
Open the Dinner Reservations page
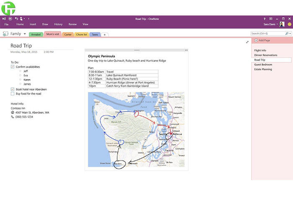tap(266, 55)
